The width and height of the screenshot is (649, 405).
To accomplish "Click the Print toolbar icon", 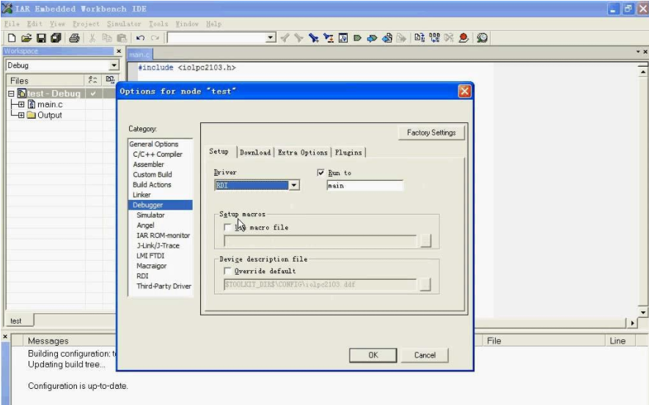I will point(74,38).
